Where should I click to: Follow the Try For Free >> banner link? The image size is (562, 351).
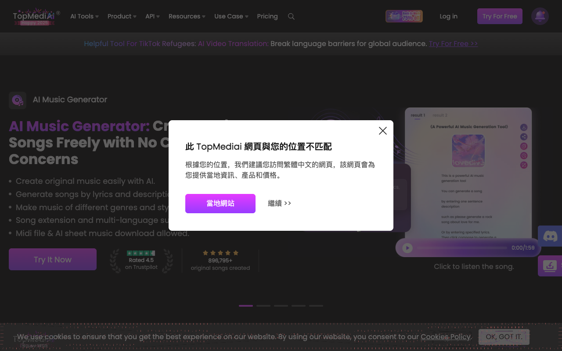click(453, 43)
